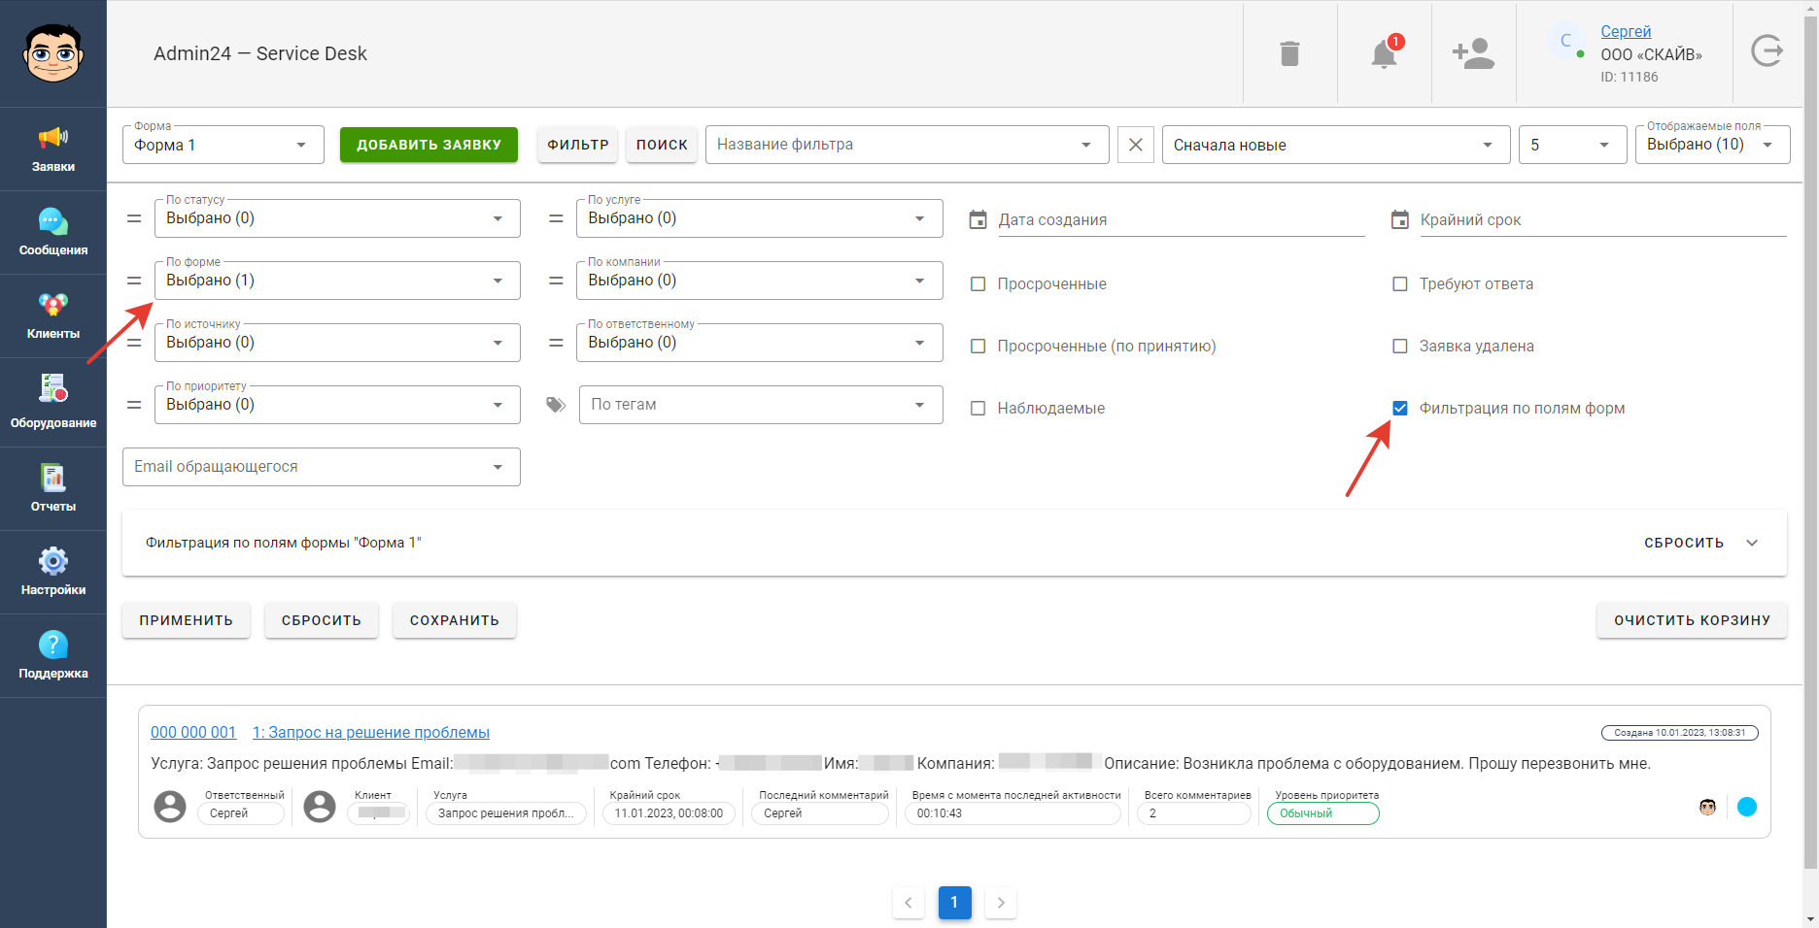Image resolution: width=1819 pixels, height=928 pixels.
Task: Clear filter name with X button
Action: pyautogui.click(x=1135, y=145)
